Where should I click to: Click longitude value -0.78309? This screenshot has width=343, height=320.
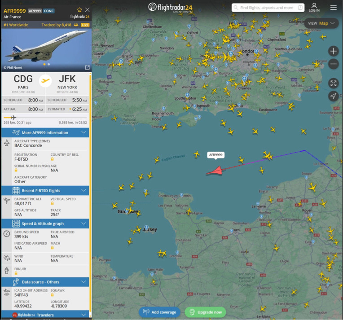(59, 306)
